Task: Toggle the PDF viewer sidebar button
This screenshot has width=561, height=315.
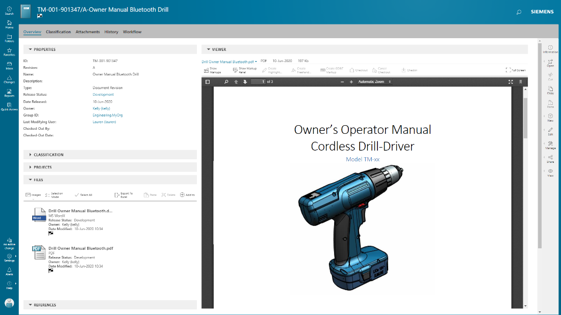Action: (x=208, y=81)
